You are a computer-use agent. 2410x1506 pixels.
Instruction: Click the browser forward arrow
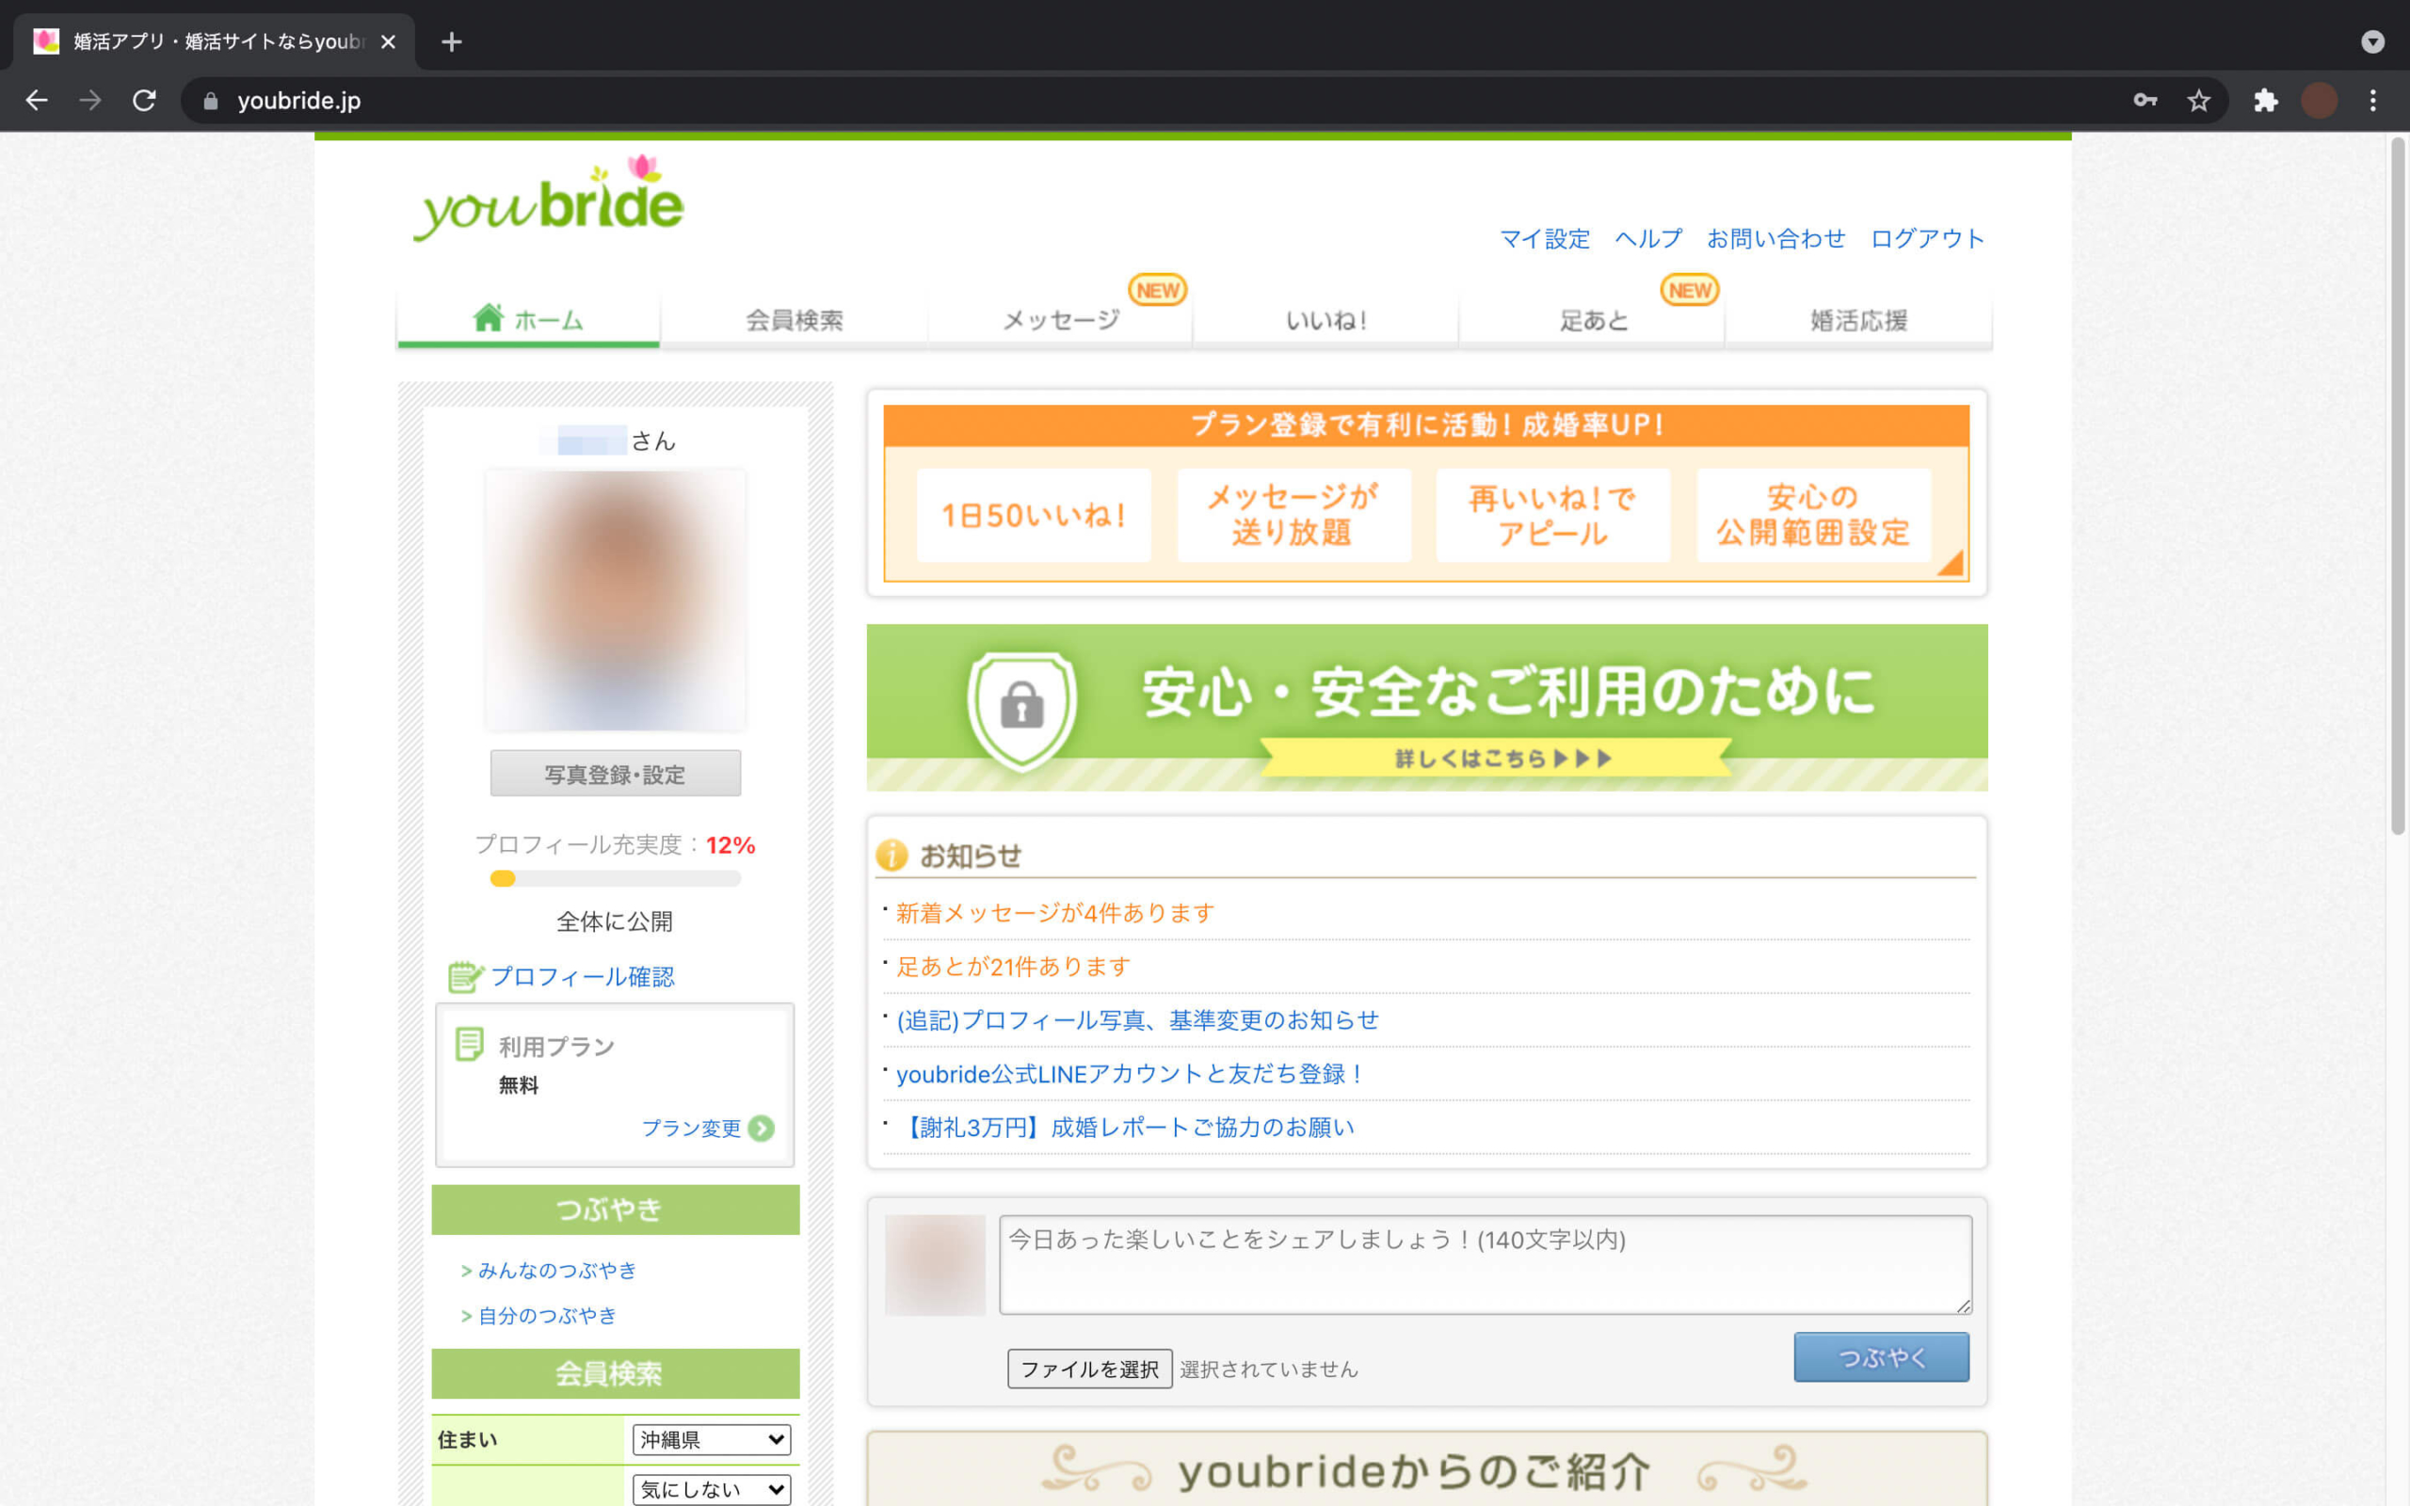point(90,101)
